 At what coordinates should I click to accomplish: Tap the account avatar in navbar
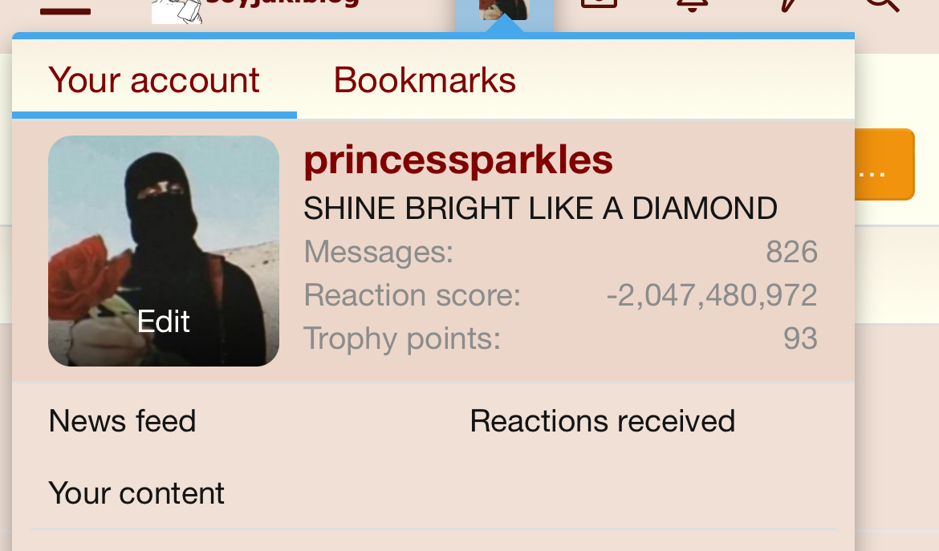pos(504,10)
